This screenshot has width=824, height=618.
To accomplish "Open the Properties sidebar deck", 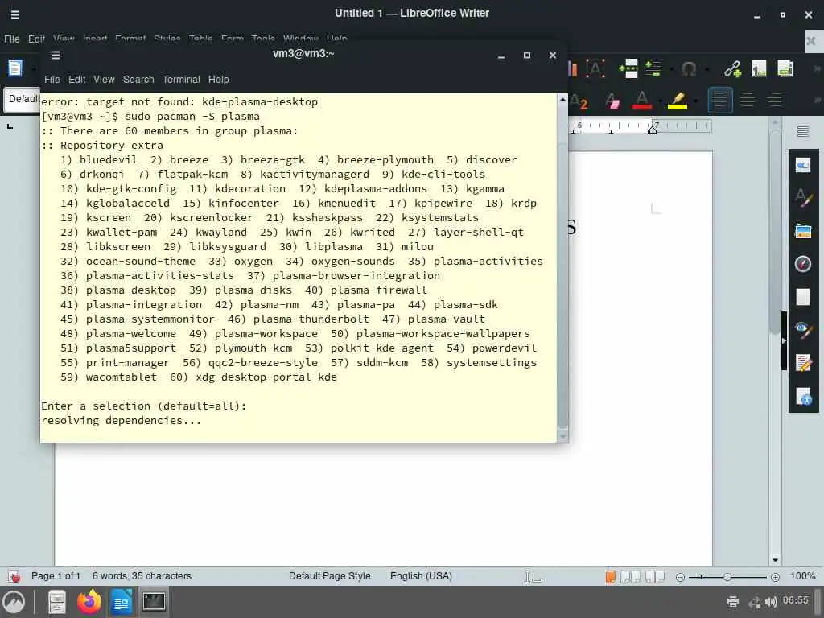I will 803,166.
